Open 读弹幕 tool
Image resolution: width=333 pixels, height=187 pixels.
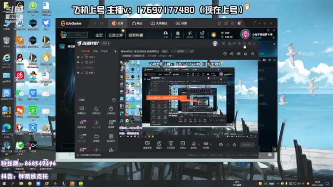[111, 124]
